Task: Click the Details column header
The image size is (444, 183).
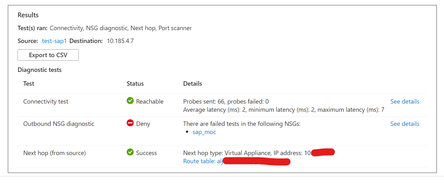Action: click(x=193, y=83)
